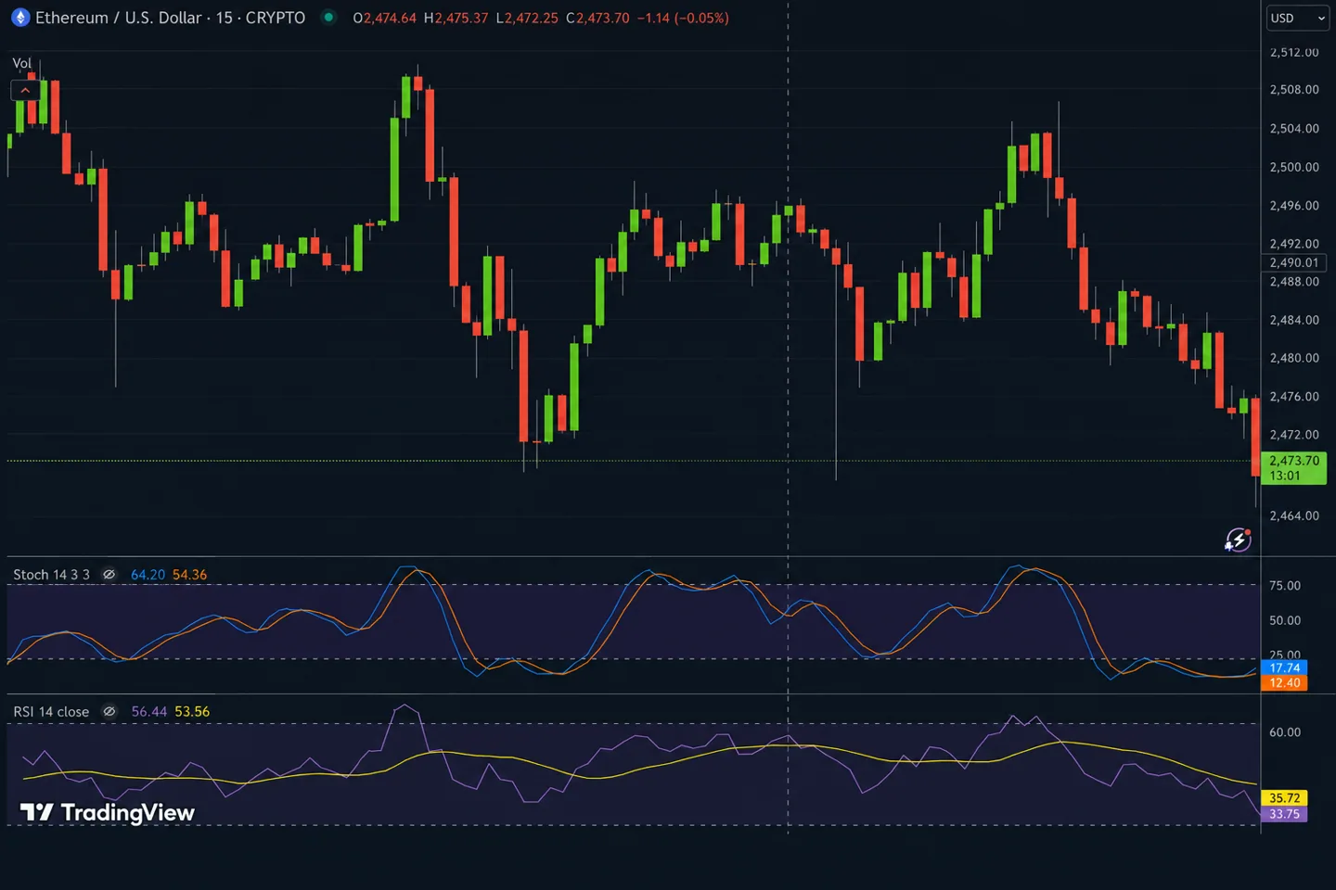Click the Stoch legend value 64.20

point(148,575)
